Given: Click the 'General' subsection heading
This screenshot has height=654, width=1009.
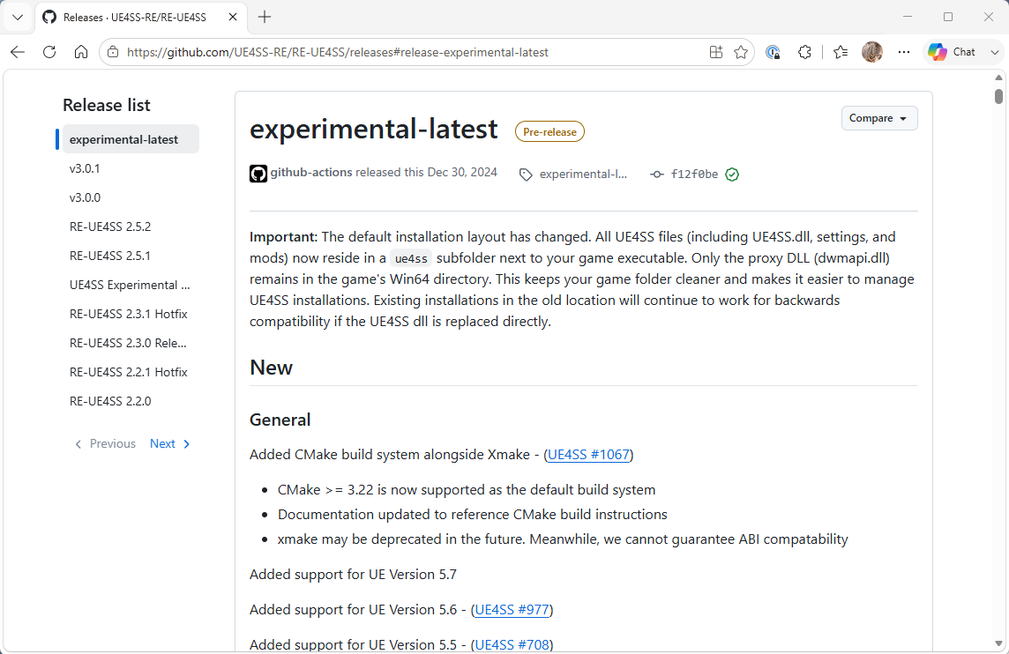Looking at the screenshot, I should pos(280,420).
